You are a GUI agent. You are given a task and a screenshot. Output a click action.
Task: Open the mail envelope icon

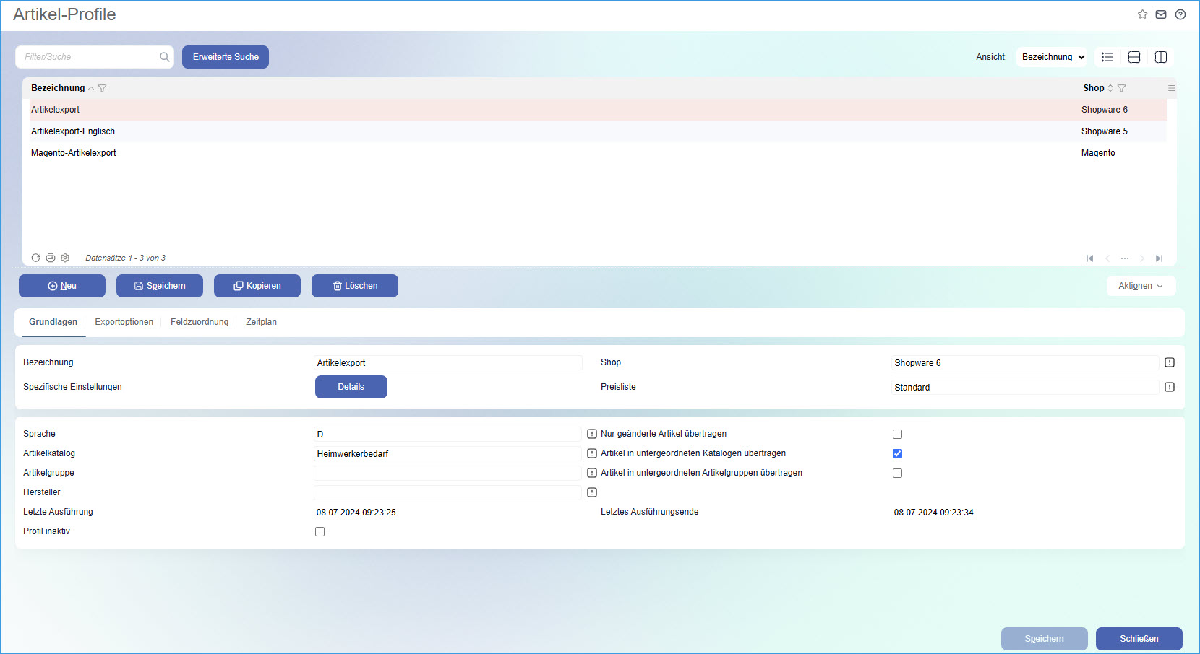(x=1161, y=14)
